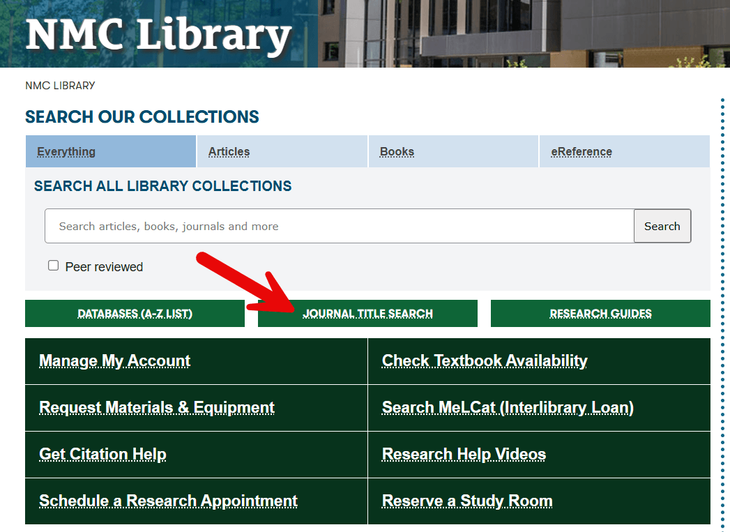
Task: Click the NMC Library banner title
Action: point(159,36)
